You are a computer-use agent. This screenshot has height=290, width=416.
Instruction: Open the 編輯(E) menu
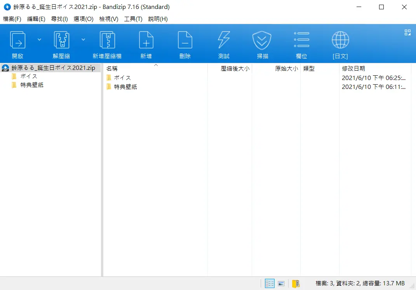pyautogui.click(x=36, y=19)
